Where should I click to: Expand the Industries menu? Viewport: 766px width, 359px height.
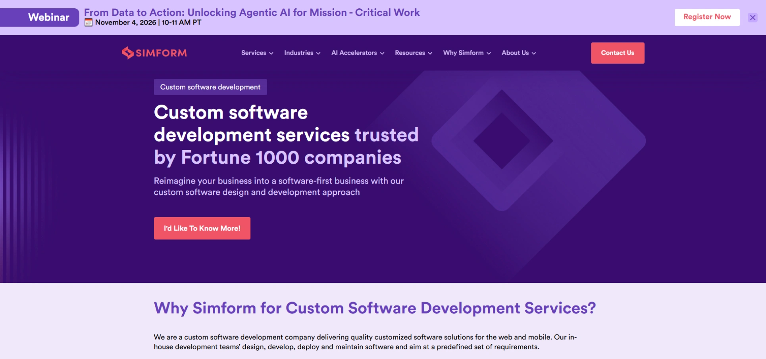click(x=302, y=53)
